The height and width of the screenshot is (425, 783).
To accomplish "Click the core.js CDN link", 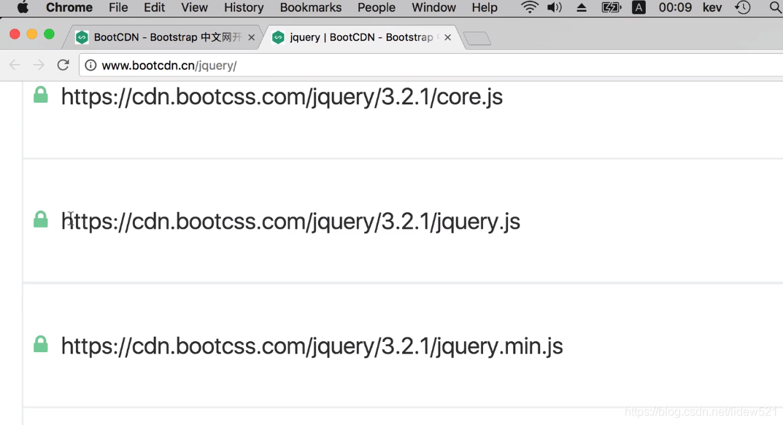I will coord(282,97).
